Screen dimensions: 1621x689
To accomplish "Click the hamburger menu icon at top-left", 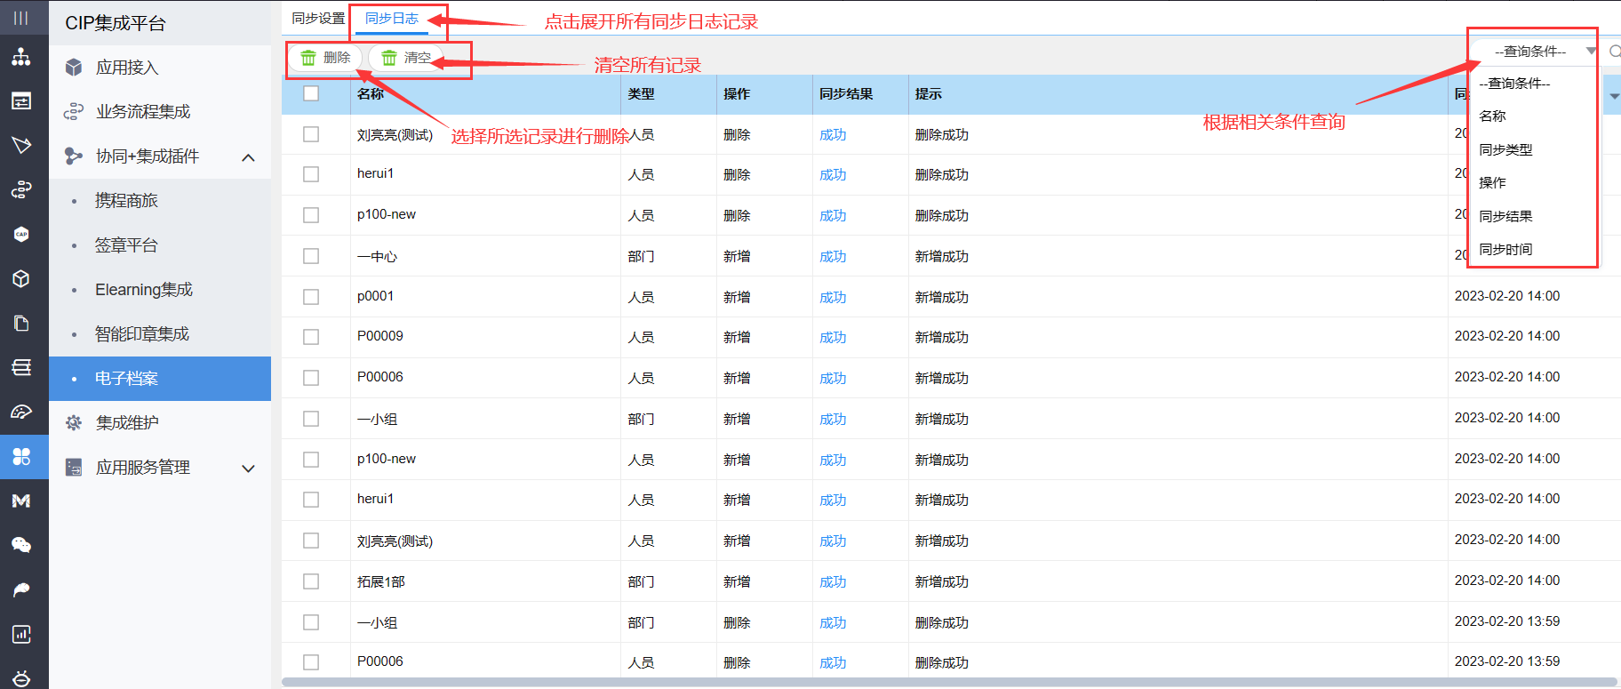I will click(x=21, y=18).
